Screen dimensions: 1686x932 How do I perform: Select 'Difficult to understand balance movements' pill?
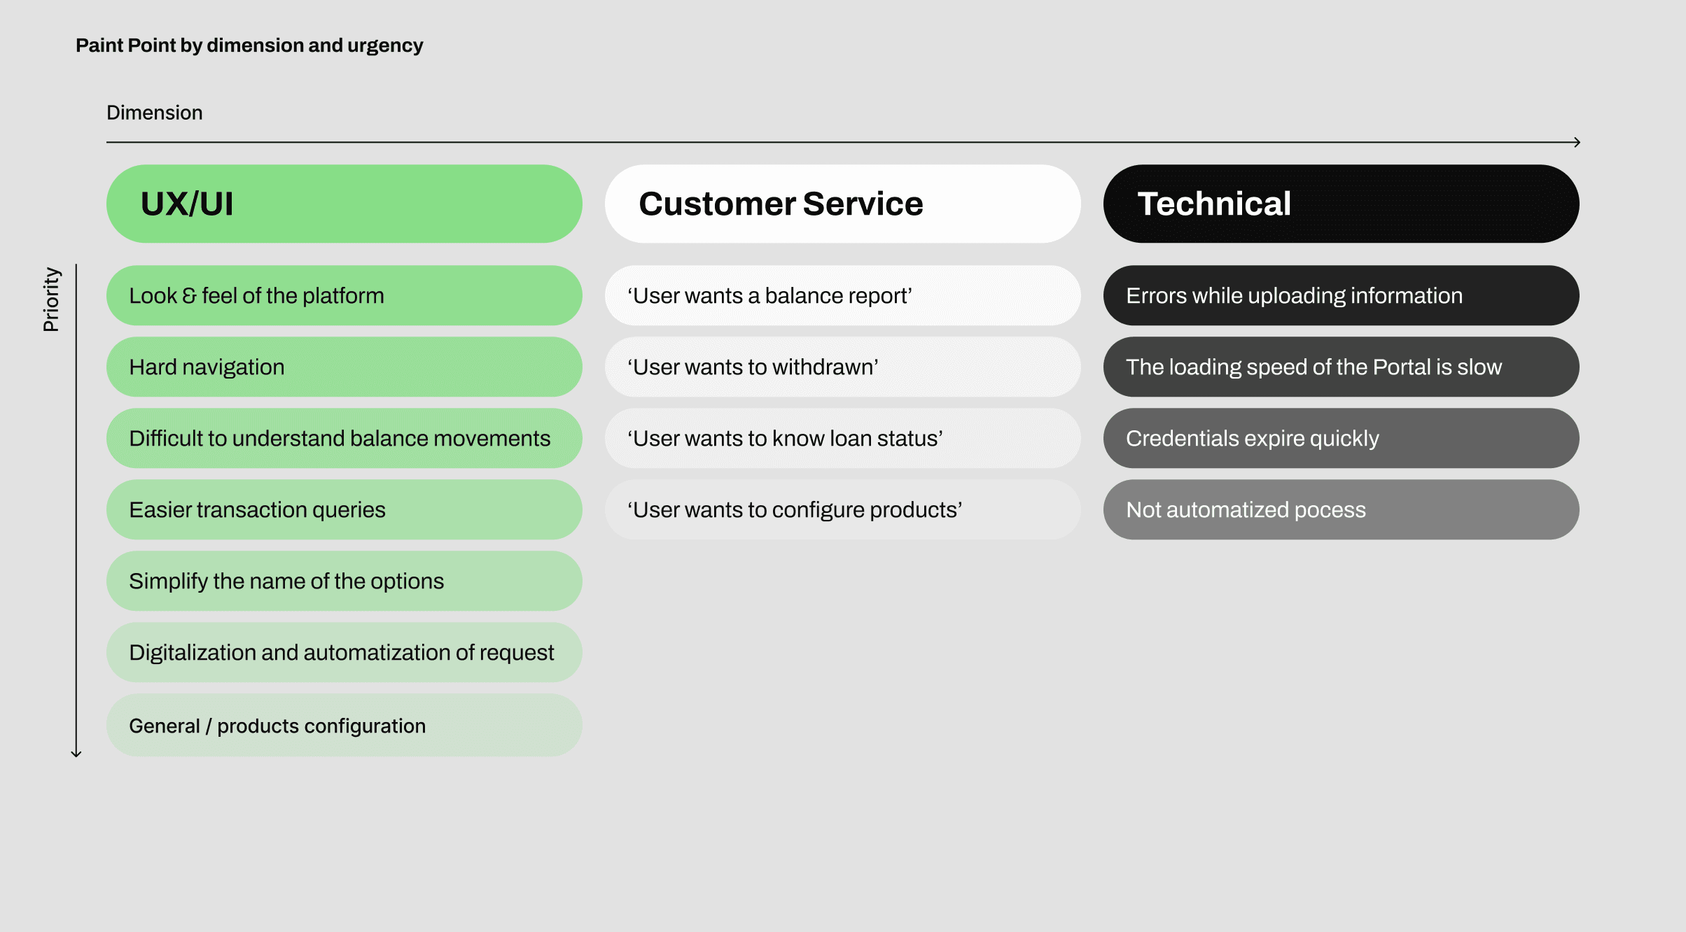click(344, 438)
